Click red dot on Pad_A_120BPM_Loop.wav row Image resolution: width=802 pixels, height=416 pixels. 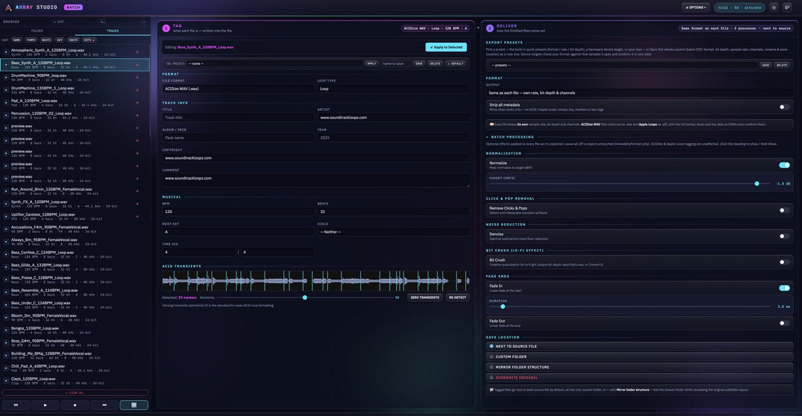coord(137,103)
